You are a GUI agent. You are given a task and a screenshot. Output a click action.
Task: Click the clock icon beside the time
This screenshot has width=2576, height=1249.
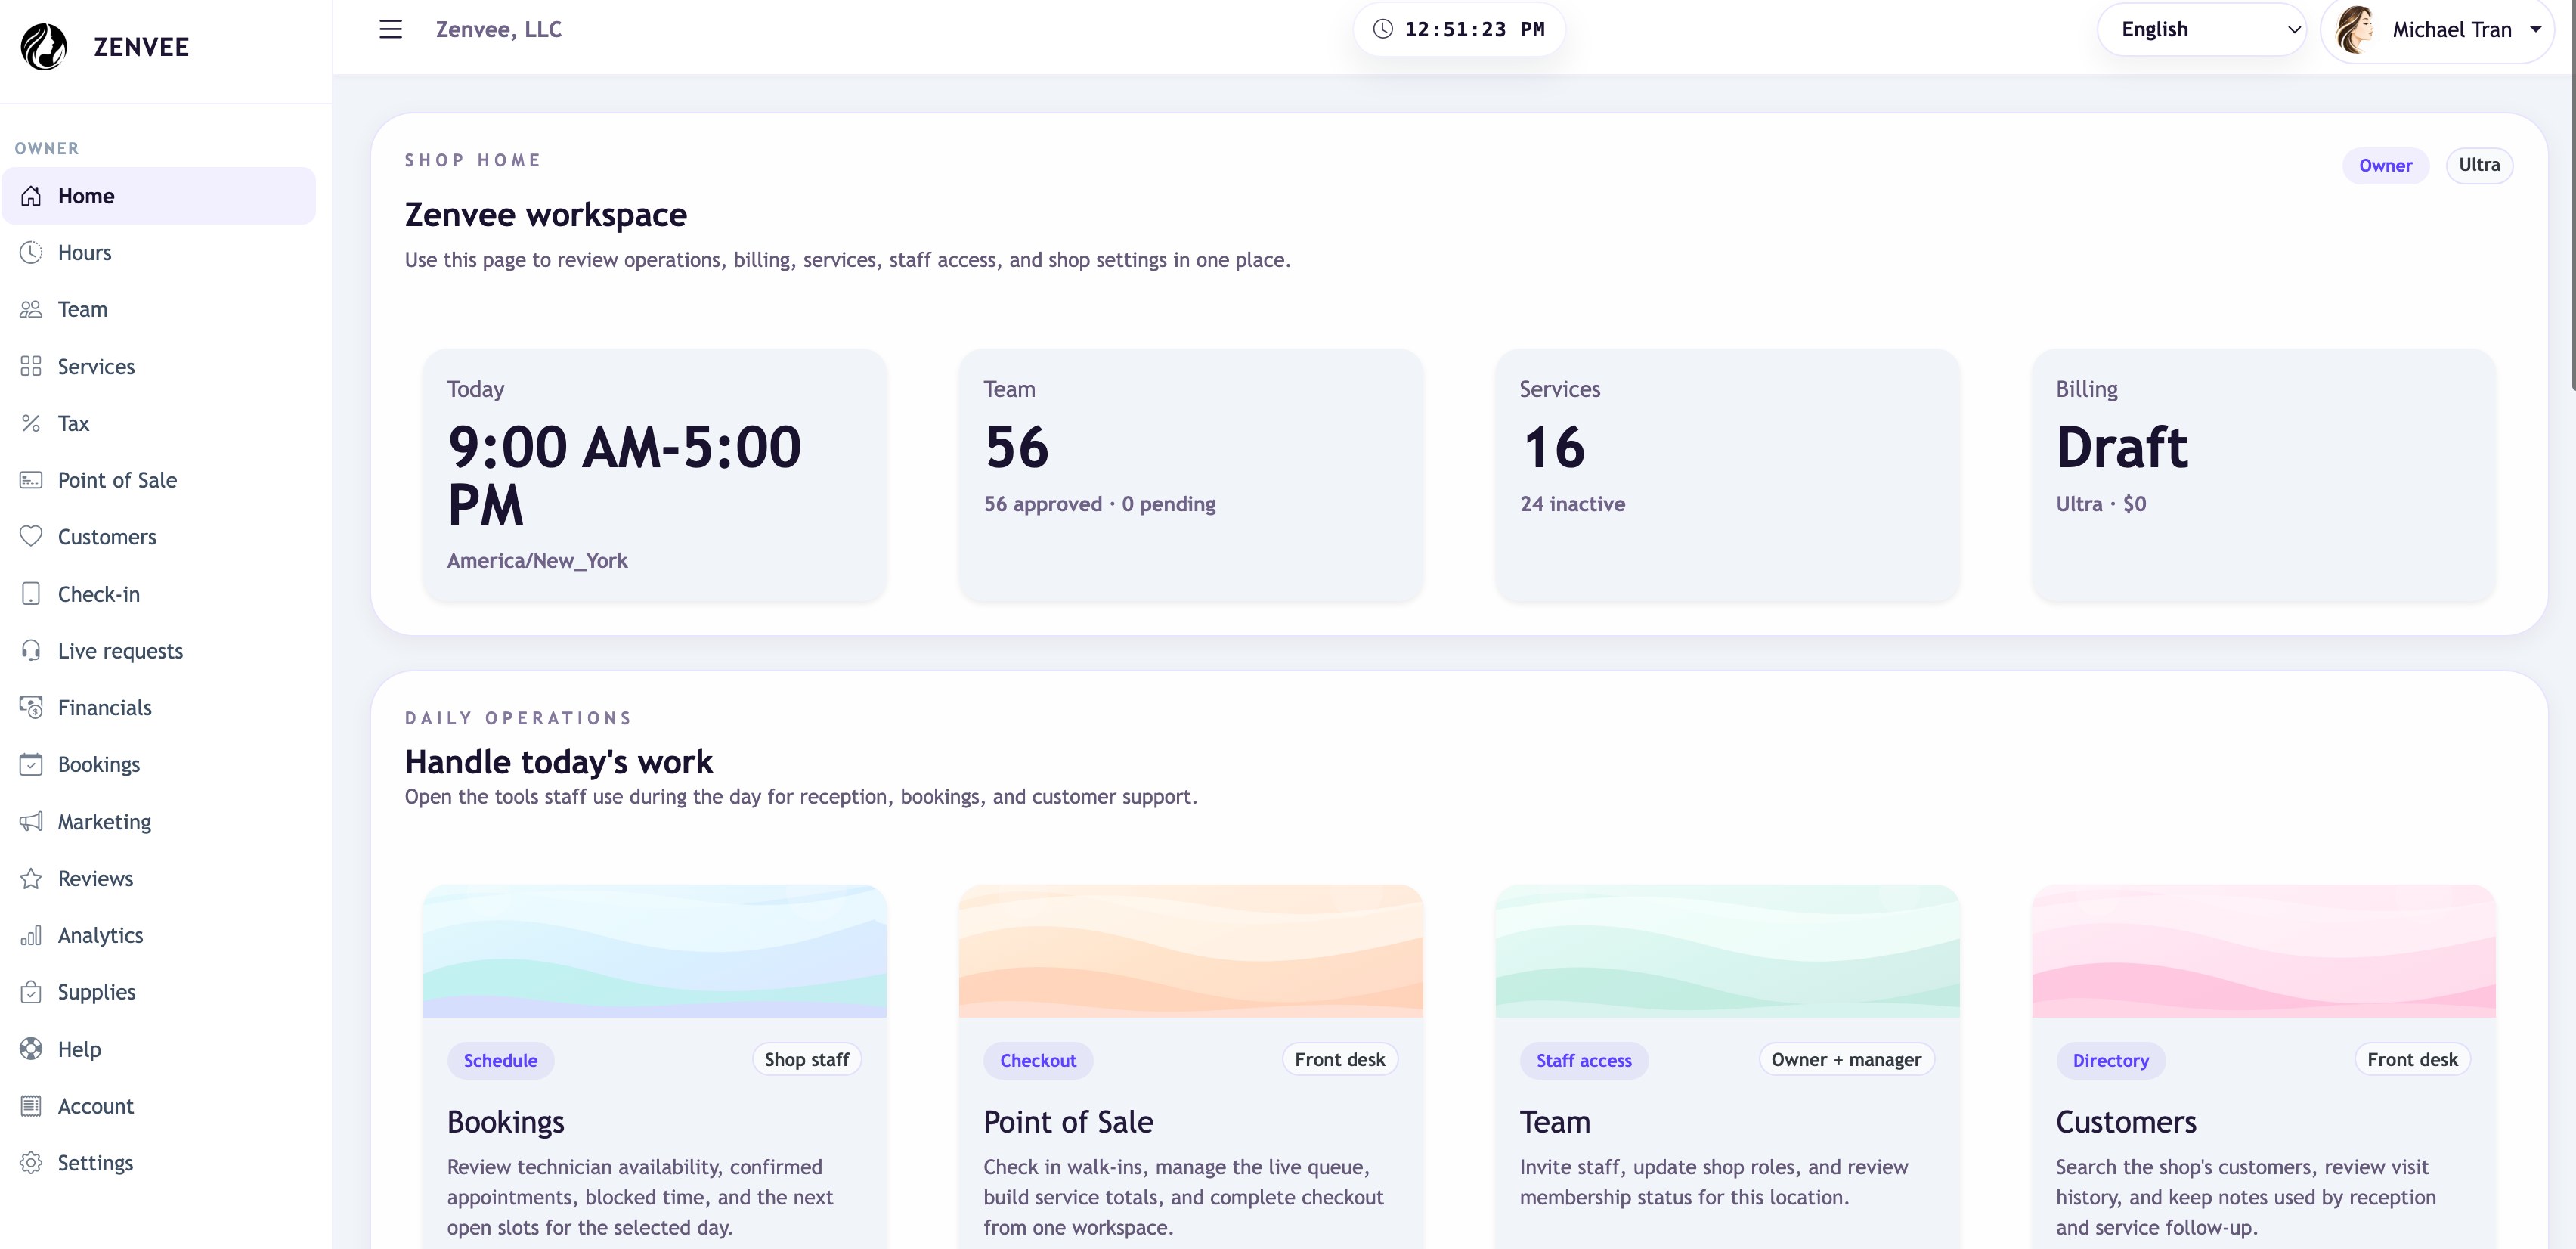pos(1382,29)
